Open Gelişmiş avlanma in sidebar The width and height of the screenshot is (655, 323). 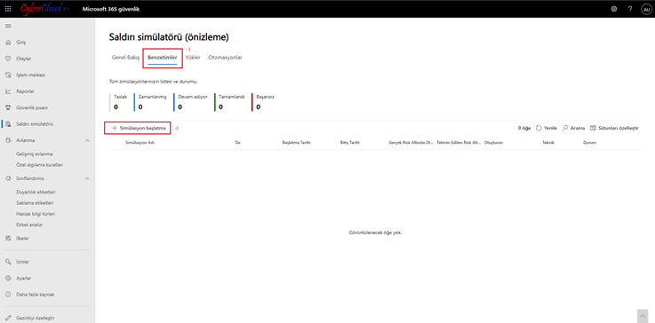(x=35, y=154)
